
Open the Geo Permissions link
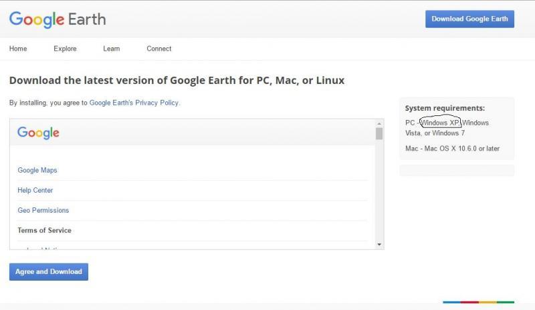[x=43, y=210]
